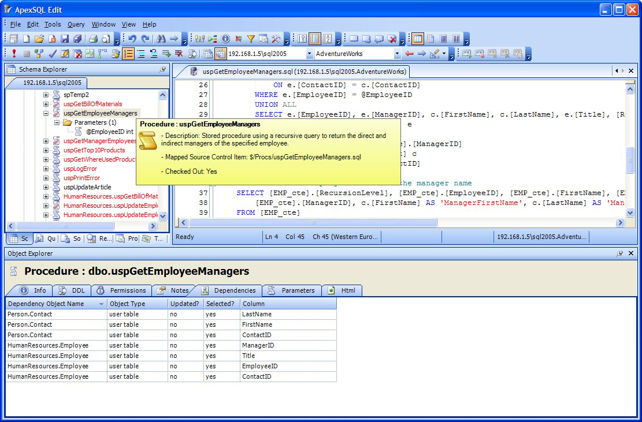
Task: Expand the uspUpdateArticle node
Action: click(x=46, y=187)
